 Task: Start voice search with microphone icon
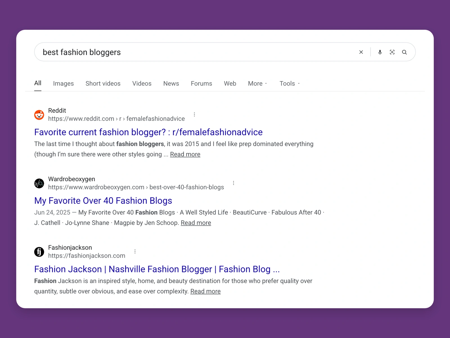380,52
